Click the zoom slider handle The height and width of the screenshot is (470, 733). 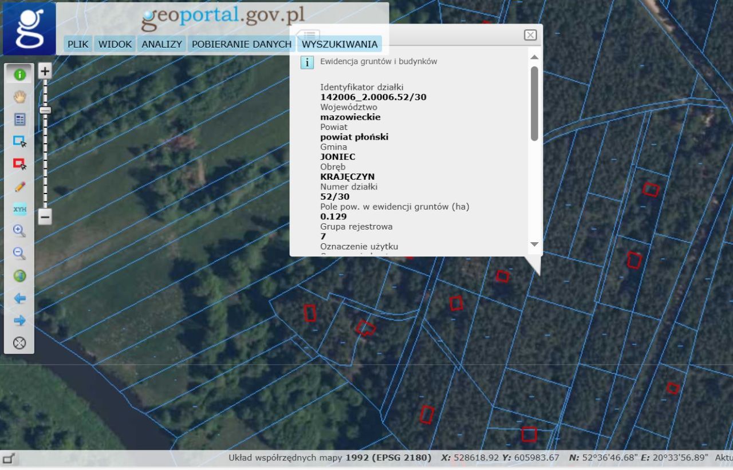[45, 110]
